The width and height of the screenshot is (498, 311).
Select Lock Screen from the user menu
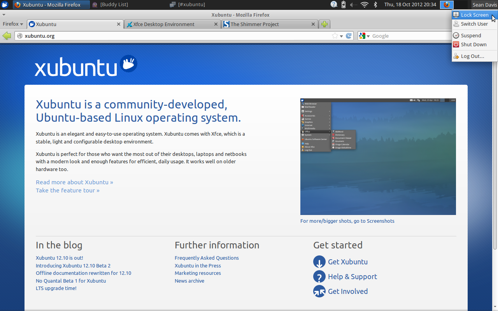coord(474,15)
